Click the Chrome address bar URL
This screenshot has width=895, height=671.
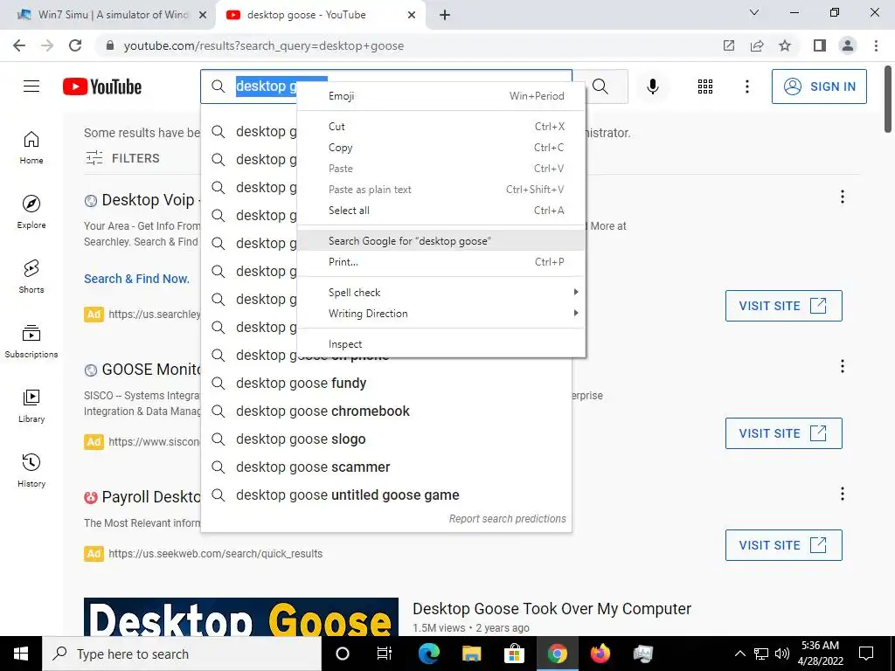[x=264, y=45]
